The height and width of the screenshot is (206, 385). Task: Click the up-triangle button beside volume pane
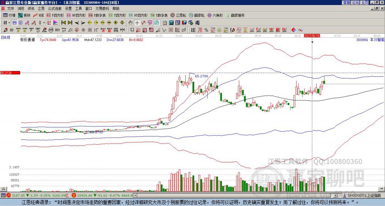[x=3, y=189]
